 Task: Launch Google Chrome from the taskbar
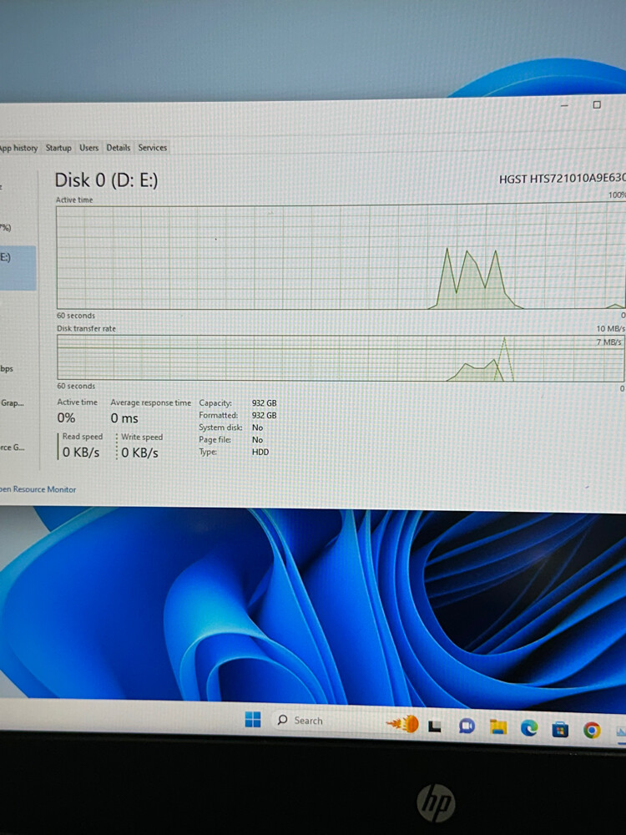pyautogui.click(x=592, y=730)
